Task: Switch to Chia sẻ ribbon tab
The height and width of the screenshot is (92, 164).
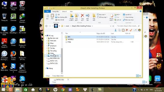Action: (x=64, y=11)
